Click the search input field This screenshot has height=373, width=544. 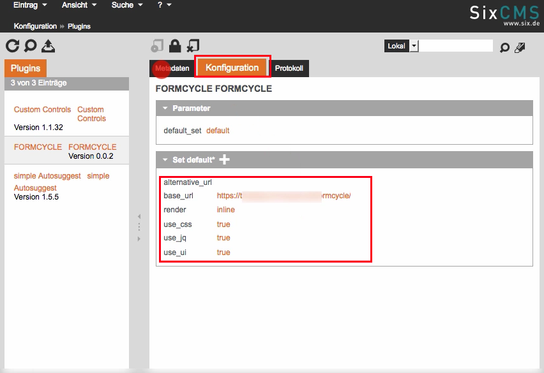[456, 46]
